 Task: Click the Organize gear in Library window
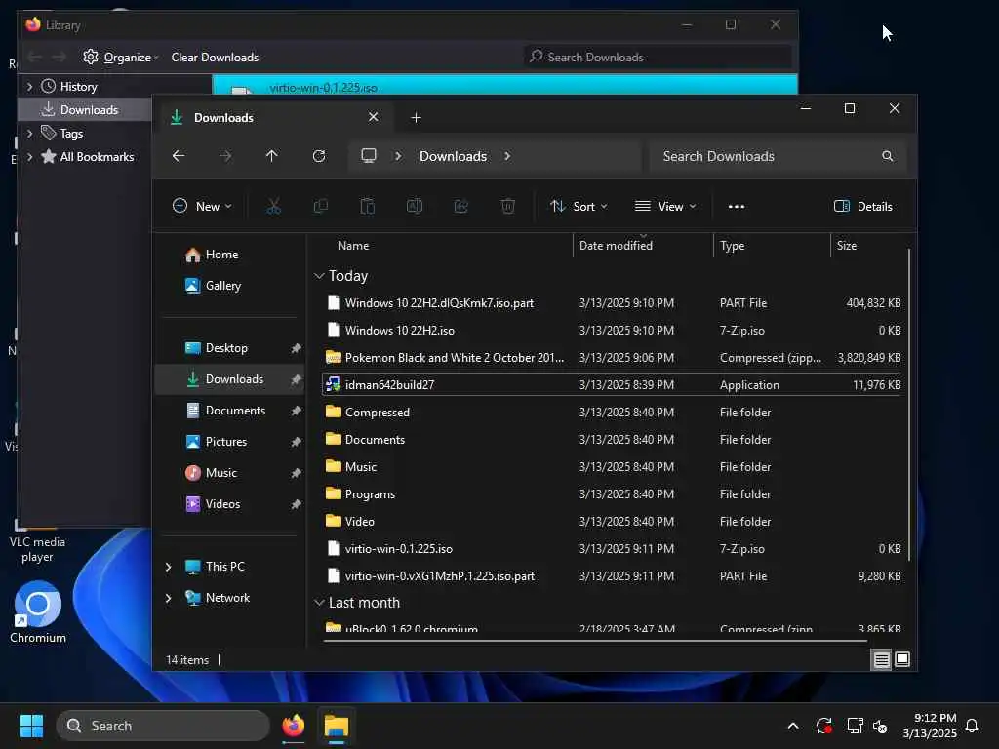coord(91,57)
